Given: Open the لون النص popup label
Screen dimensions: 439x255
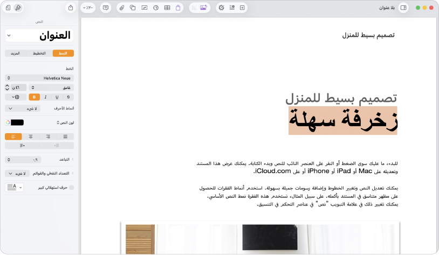Looking at the screenshot, I should coord(65,122).
